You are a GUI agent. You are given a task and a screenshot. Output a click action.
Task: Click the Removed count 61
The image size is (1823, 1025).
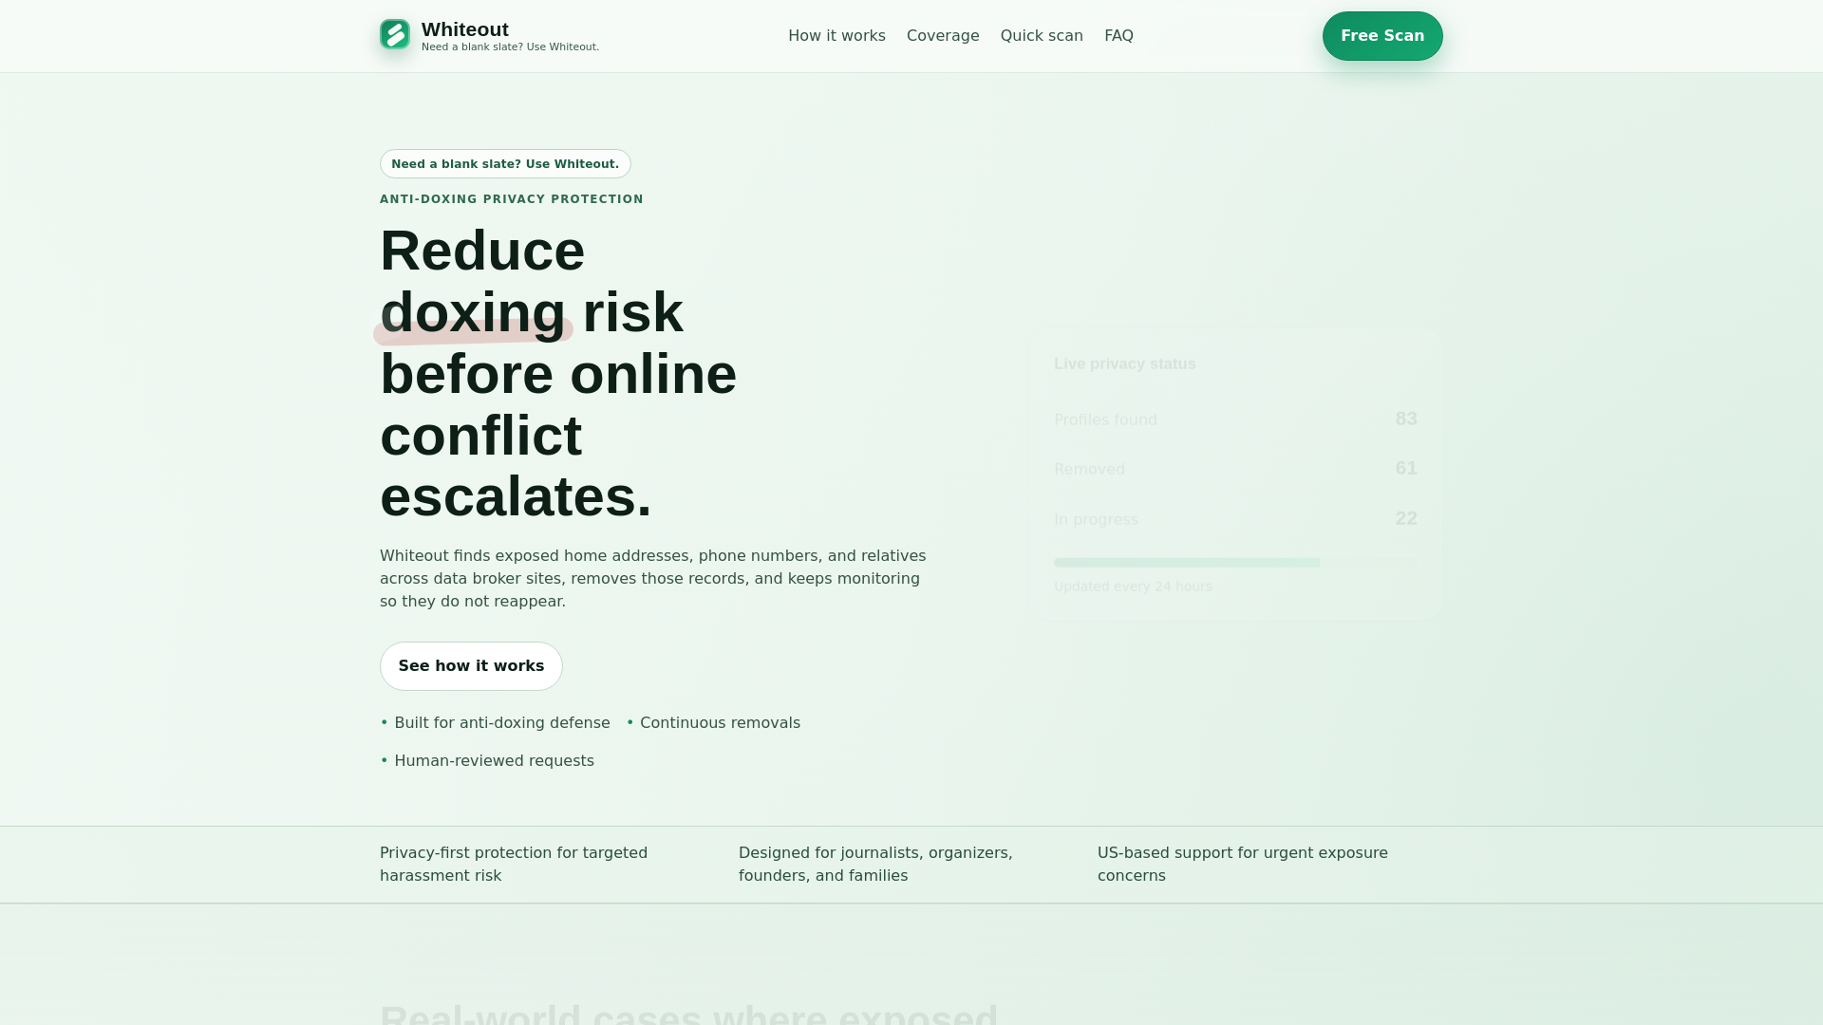tap(1406, 468)
